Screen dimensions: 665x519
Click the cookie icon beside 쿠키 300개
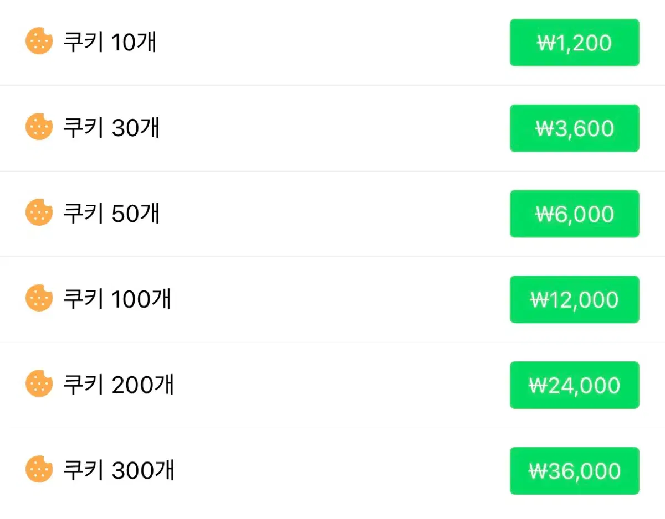pyautogui.click(x=39, y=470)
